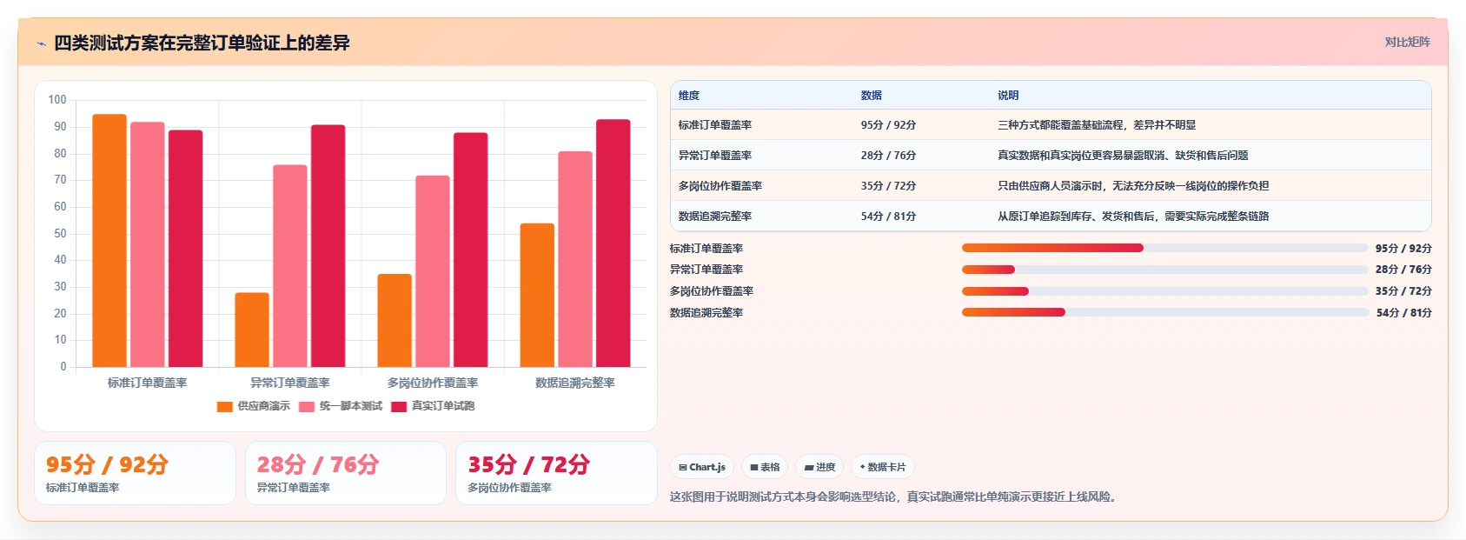
Task: Click description starting 只由供应商人员演示时
Action: pyautogui.click(x=1133, y=186)
